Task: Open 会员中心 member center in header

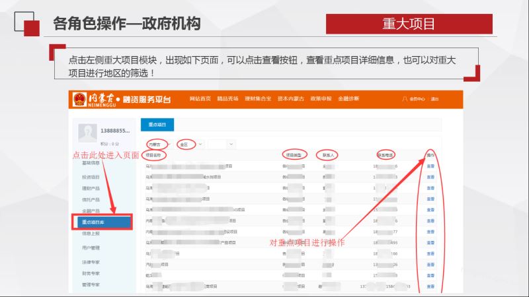Action: click(418, 99)
